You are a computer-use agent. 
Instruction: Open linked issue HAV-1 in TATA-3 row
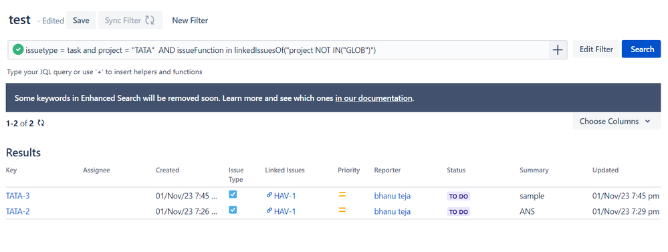pos(285,196)
